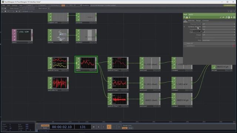Select the TimeCode display mode
The width and height of the screenshot is (237, 133).
(45, 126)
